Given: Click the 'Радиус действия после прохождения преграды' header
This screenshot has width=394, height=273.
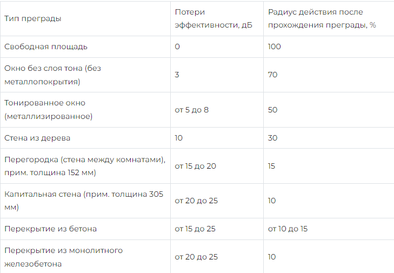Looking at the screenshot, I should point(322,18).
